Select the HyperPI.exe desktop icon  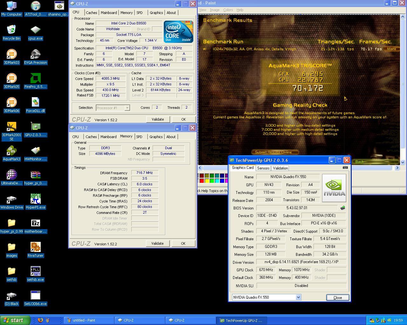tap(36, 202)
